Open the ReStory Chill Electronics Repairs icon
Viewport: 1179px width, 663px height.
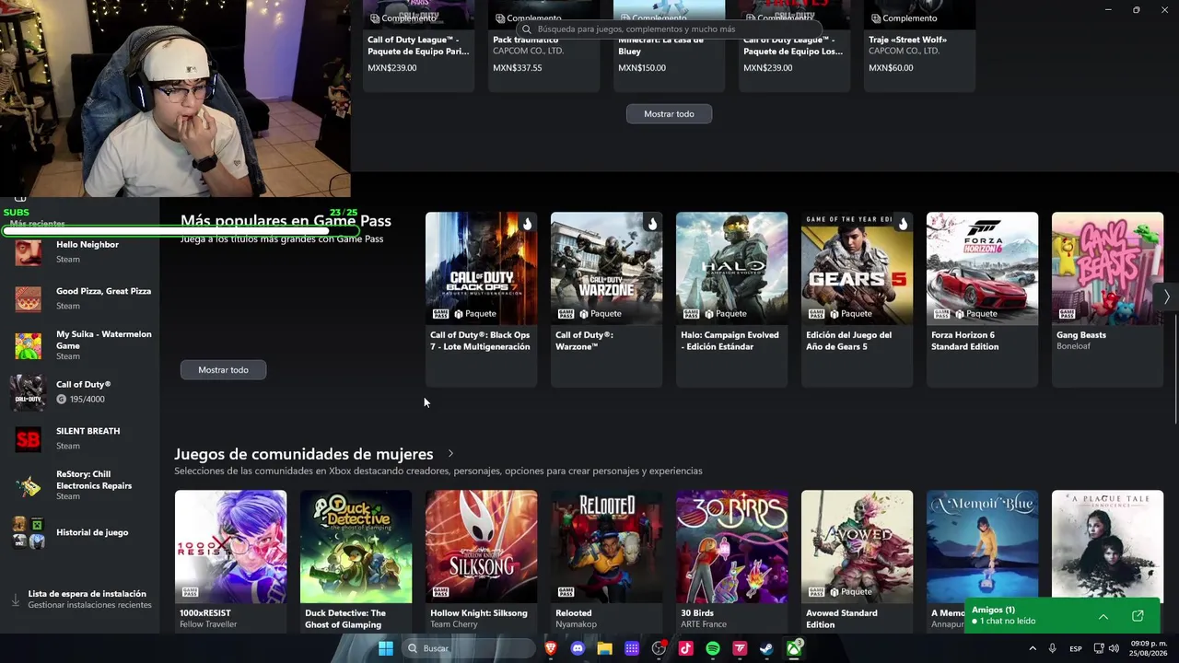[x=28, y=485]
